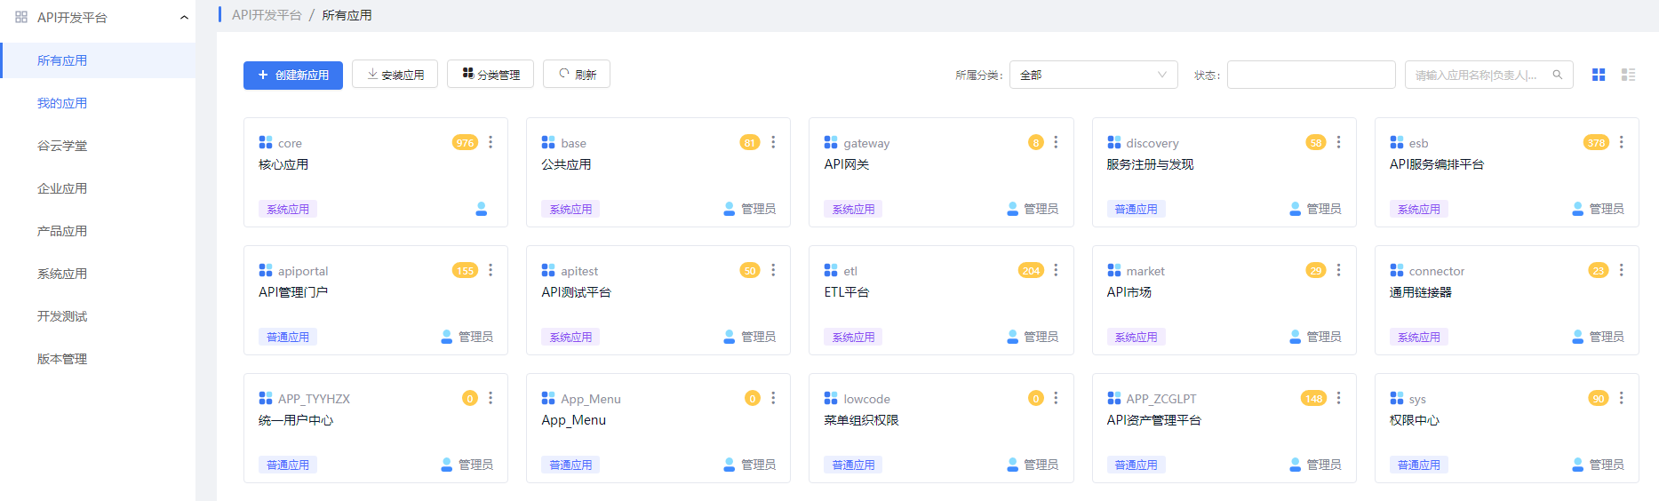The image size is (1659, 501).
Task: Click the 刷新 button
Action: [x=577, y=75]
